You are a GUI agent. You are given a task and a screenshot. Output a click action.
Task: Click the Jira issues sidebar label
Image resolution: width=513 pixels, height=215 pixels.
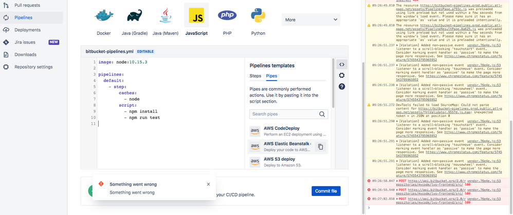pyautogui.click(x=25, y=42)
